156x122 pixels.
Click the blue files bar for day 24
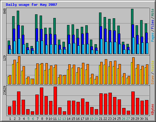(115, 36)
